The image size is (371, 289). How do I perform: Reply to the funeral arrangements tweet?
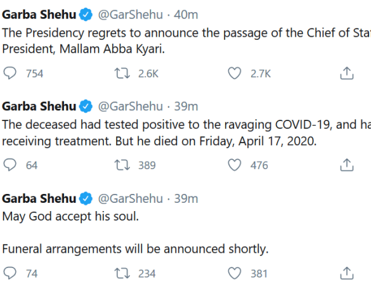click(x=10, y=273)
